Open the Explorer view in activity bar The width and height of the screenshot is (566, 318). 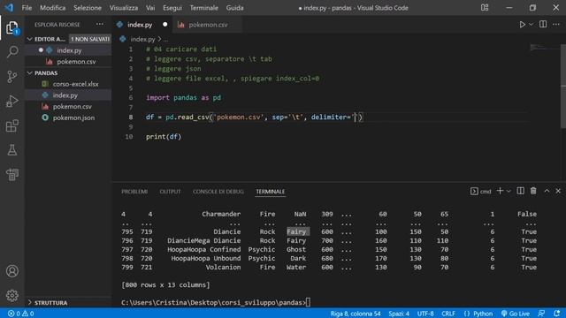[11, 27]
